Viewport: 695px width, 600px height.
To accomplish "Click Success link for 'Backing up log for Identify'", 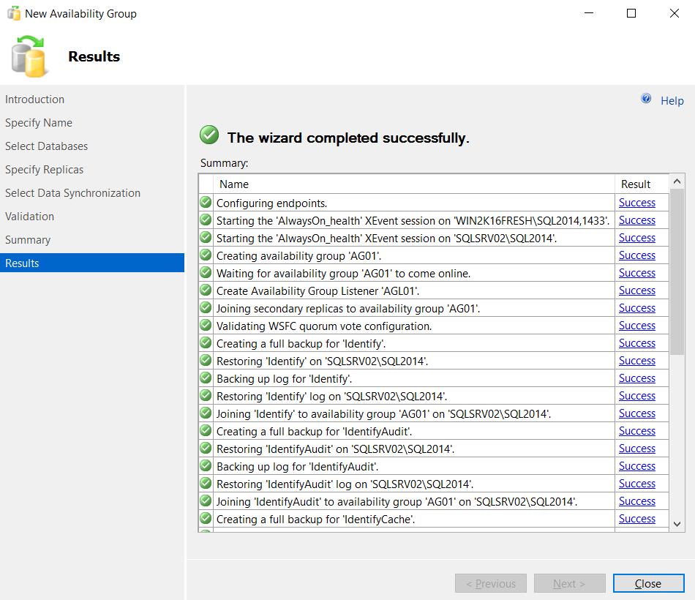I will (636, 378).
